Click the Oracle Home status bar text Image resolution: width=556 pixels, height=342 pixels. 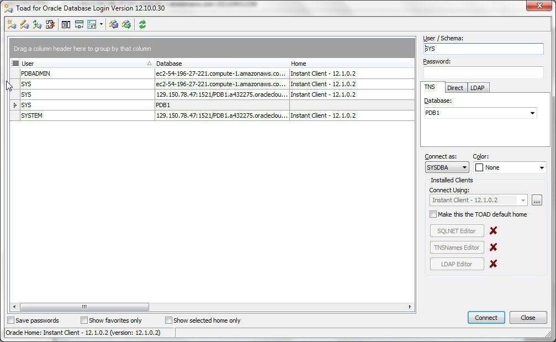[83, 333]
